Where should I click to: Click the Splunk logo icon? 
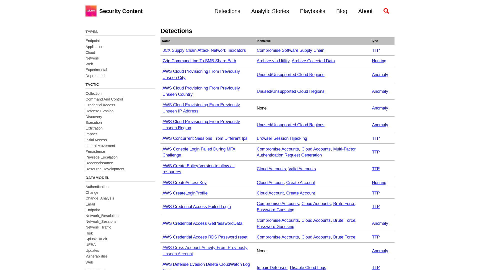tap(91, 11)
